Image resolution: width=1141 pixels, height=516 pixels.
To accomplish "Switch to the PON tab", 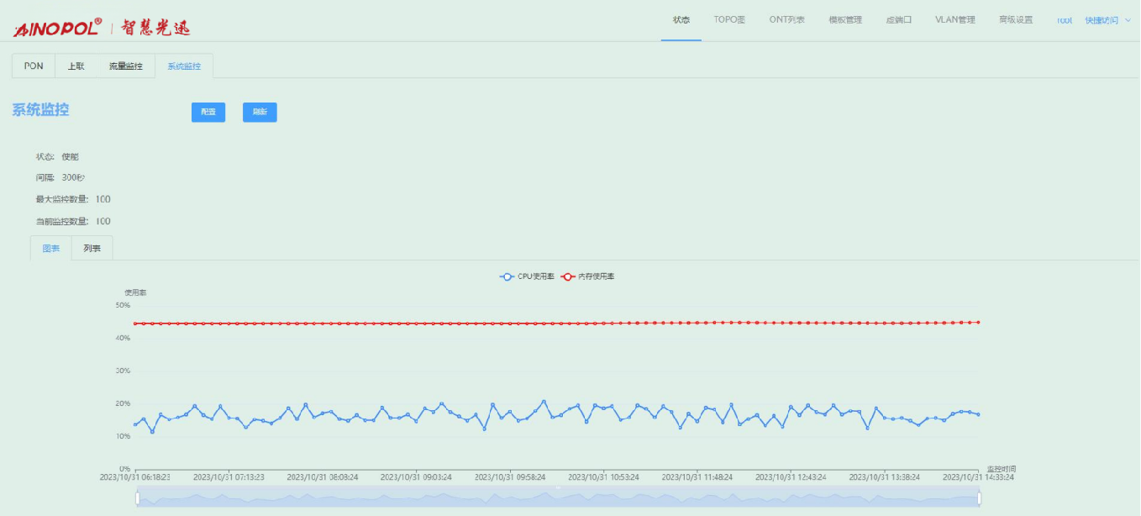I will (34, 66).
